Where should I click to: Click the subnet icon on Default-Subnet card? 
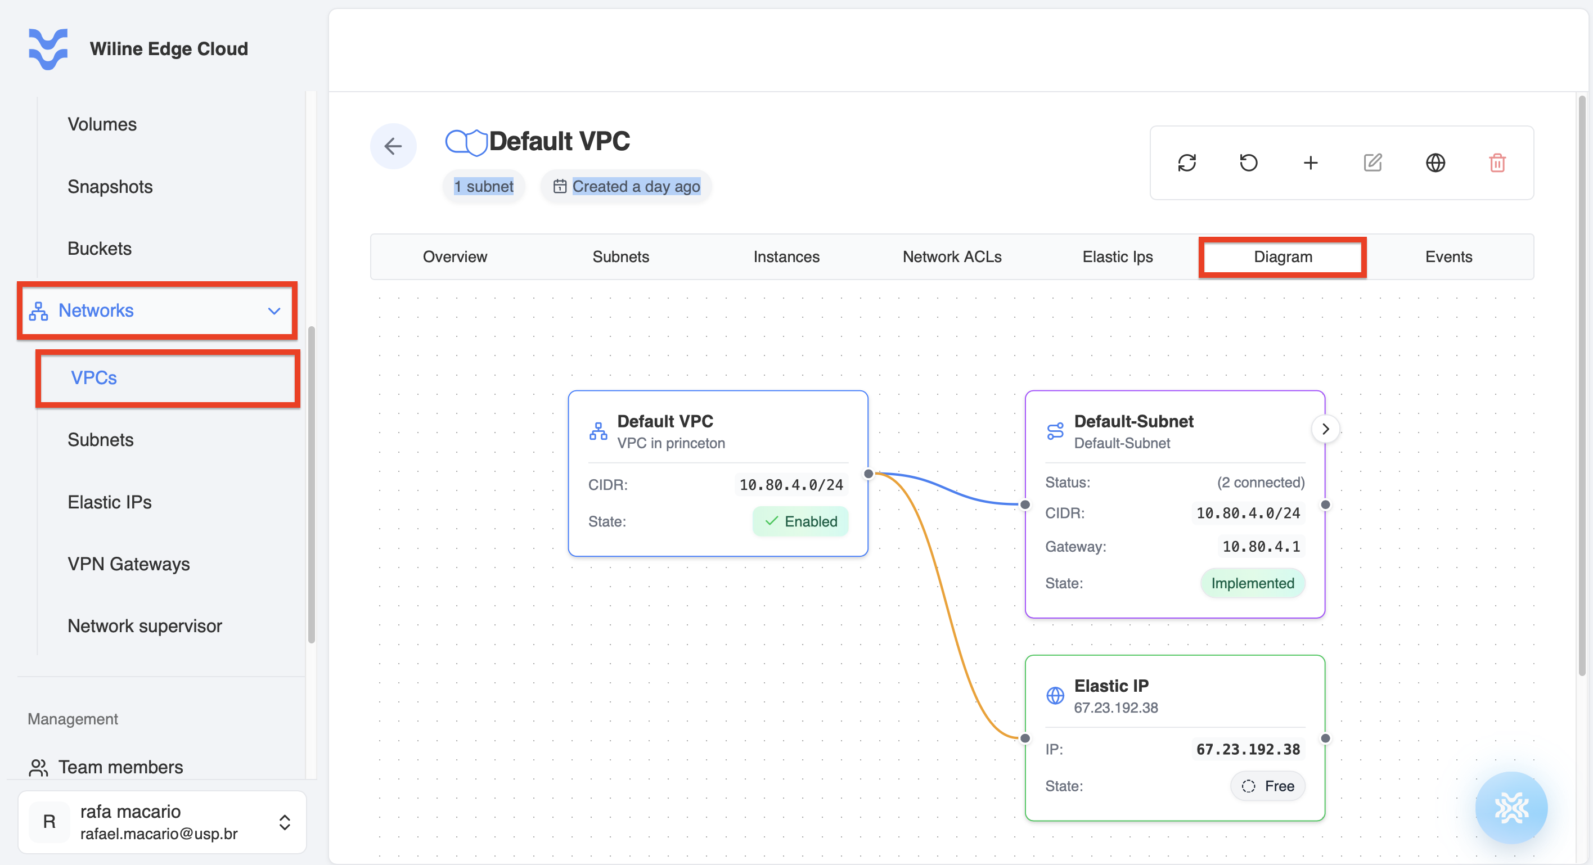[1055, 431]
